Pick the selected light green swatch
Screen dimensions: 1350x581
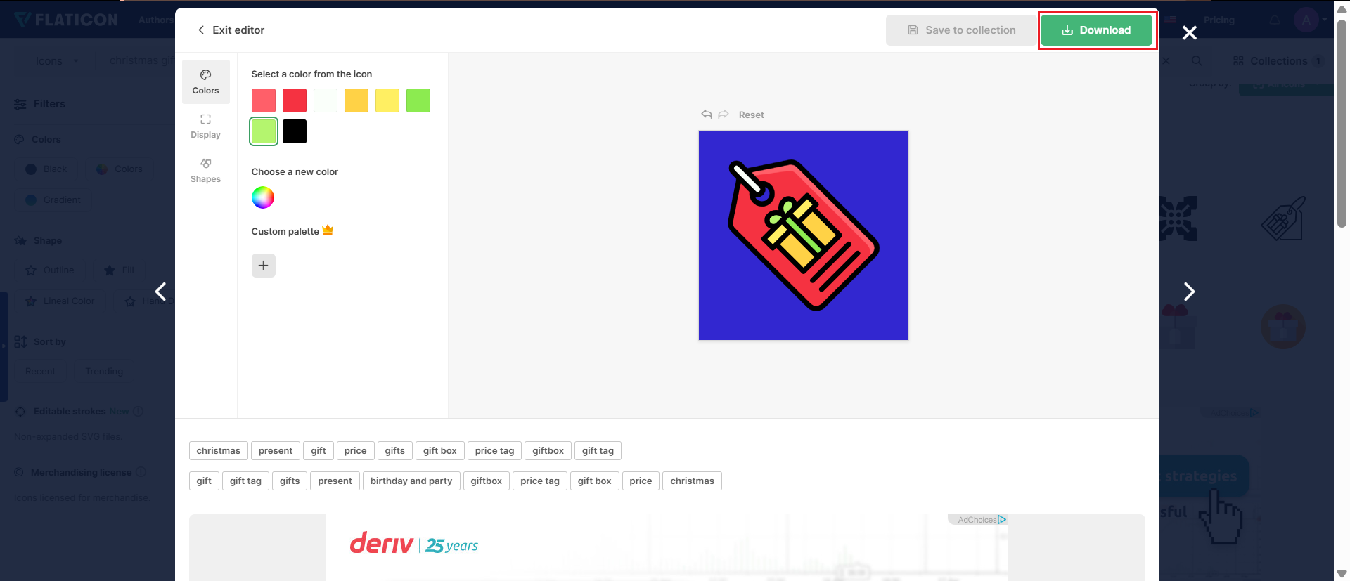[264, 131]
